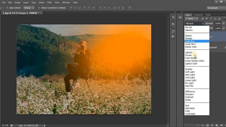
Task: Select Luminosity blend mode
Action: [x=197, y=114]
